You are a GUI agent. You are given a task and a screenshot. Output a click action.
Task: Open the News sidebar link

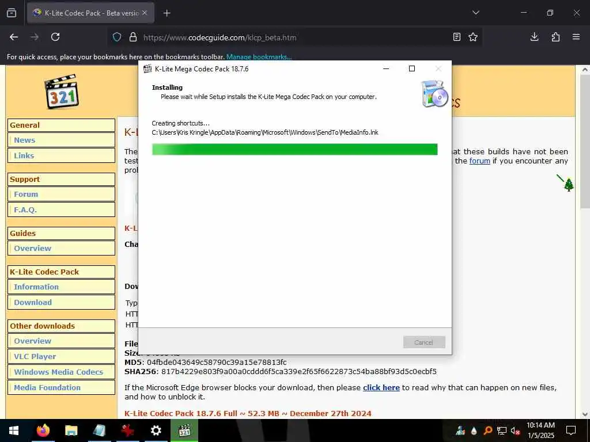24,140
